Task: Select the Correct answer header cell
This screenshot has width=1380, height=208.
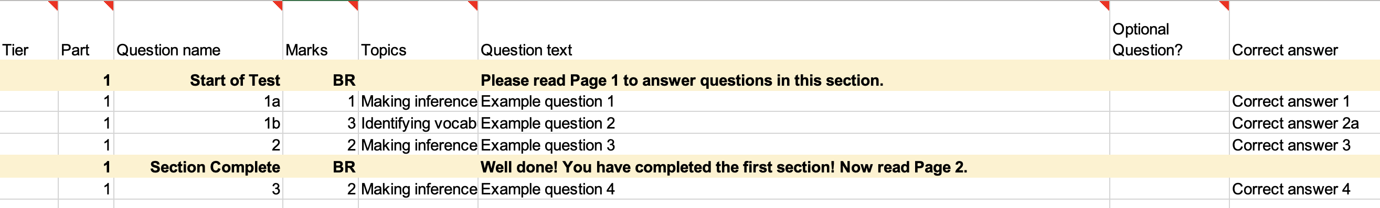Action: point(1304,30)
